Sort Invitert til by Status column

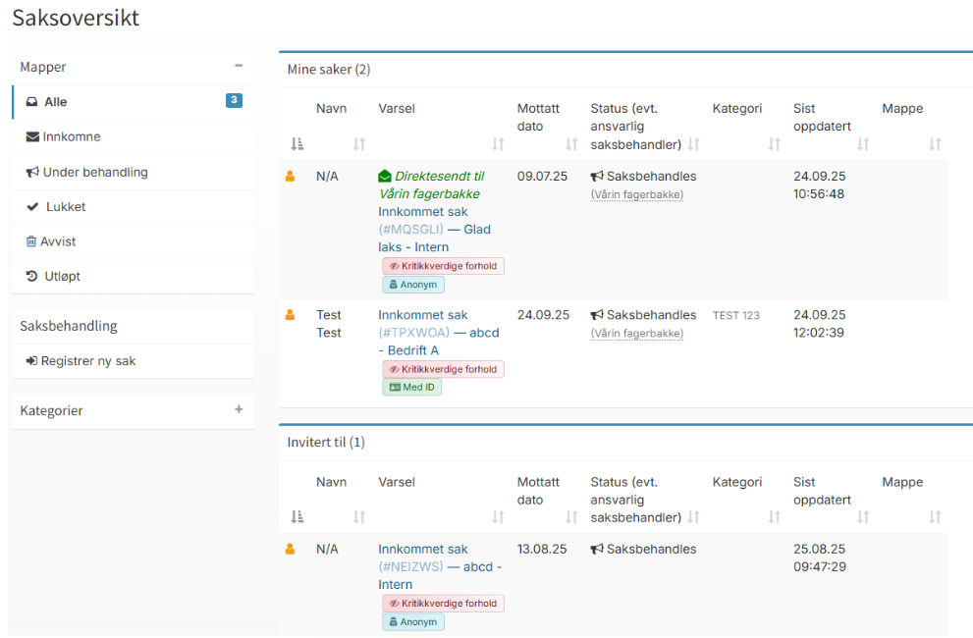pyautogui.click(x=694, y=517)
